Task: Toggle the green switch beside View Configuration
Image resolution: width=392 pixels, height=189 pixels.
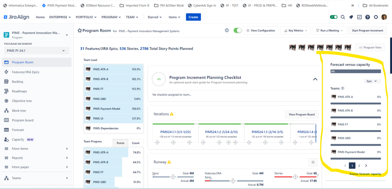Action: click(238, 30)
